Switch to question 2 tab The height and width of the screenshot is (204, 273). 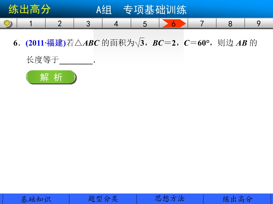[x=59, y=24]
